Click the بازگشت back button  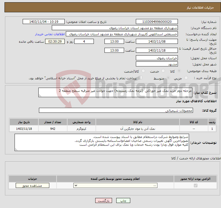click(104, 200)
